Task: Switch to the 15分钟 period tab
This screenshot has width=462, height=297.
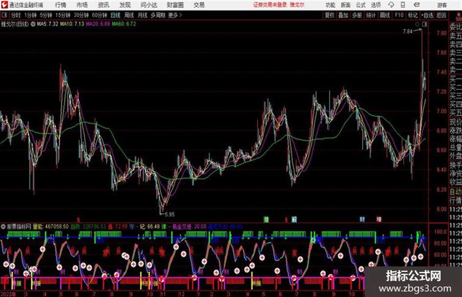Action: pos(63,15)
